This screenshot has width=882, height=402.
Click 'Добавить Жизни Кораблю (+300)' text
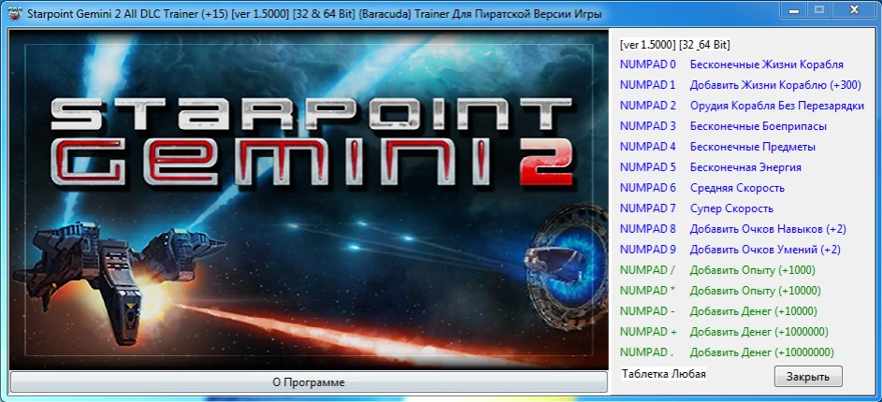point(775,85)
